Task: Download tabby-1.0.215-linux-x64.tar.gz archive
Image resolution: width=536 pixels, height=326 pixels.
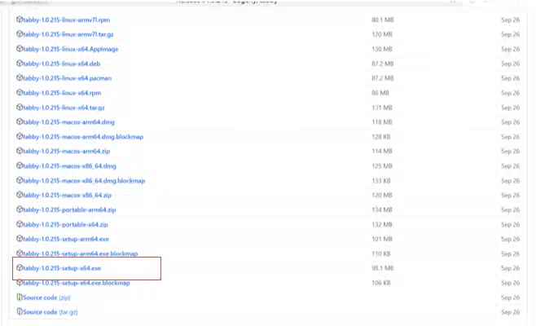Action: (x=64, y=108)
